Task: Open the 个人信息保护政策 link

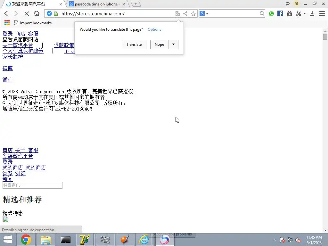Action: click(x=23, y=51)
